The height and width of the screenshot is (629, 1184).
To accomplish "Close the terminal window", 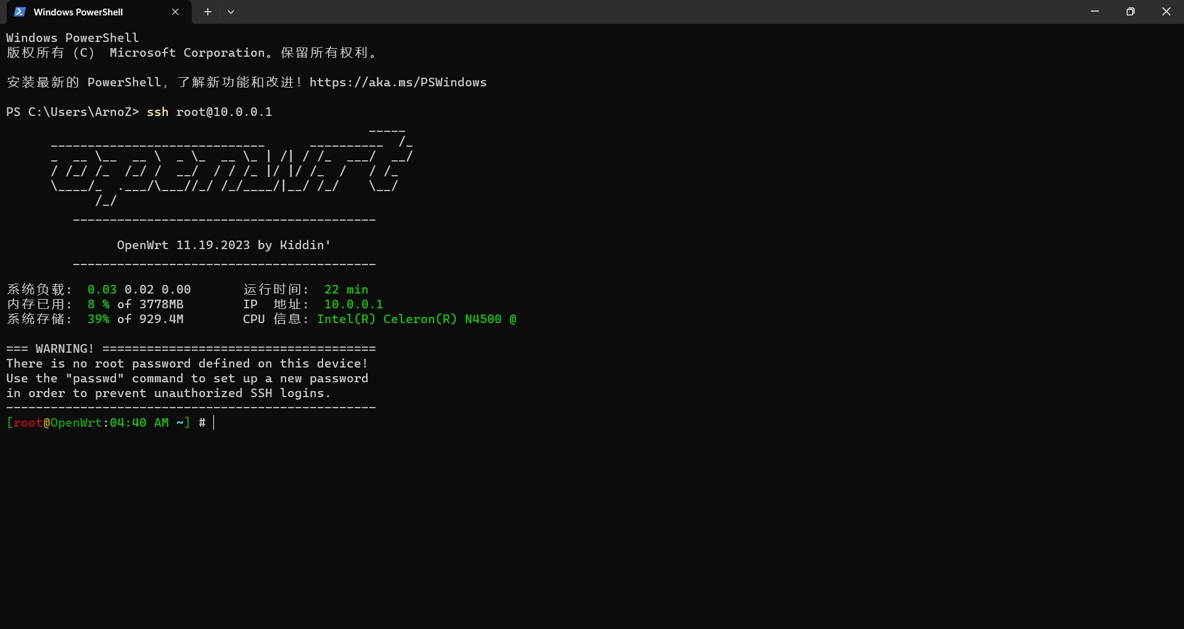I will click(1166, 12).
